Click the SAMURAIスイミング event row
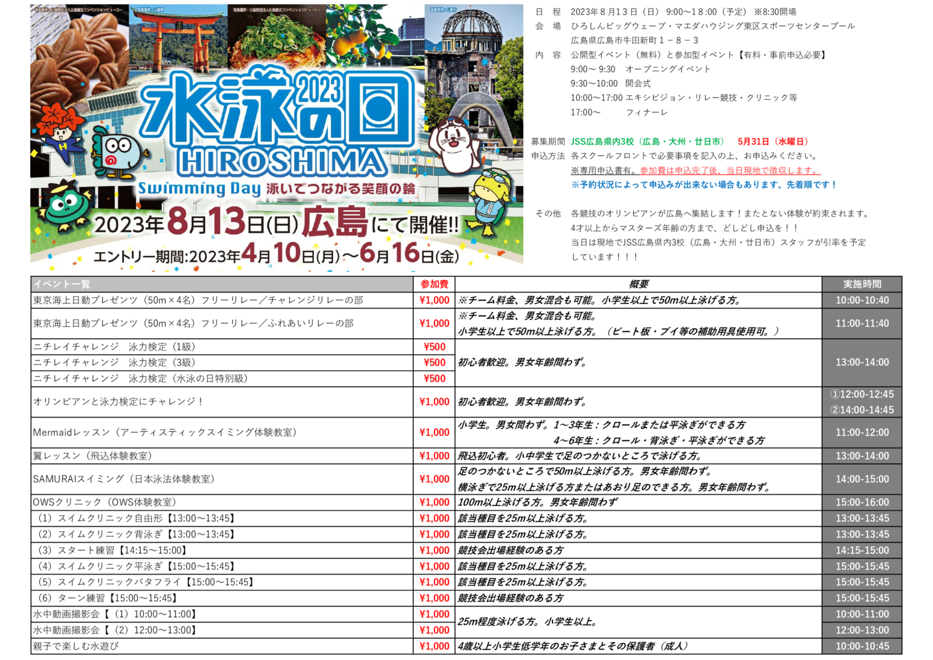 (x=222, y=479)
